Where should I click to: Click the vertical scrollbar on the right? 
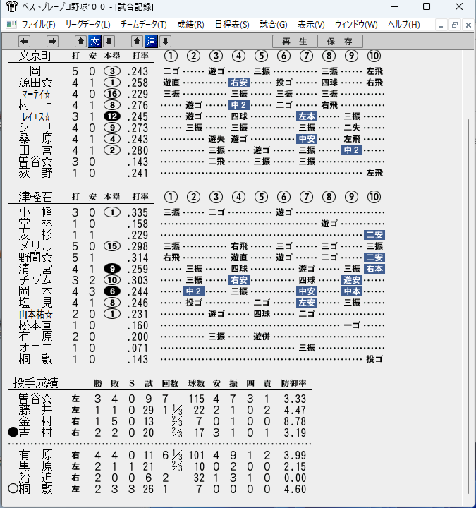click(468, 306)
